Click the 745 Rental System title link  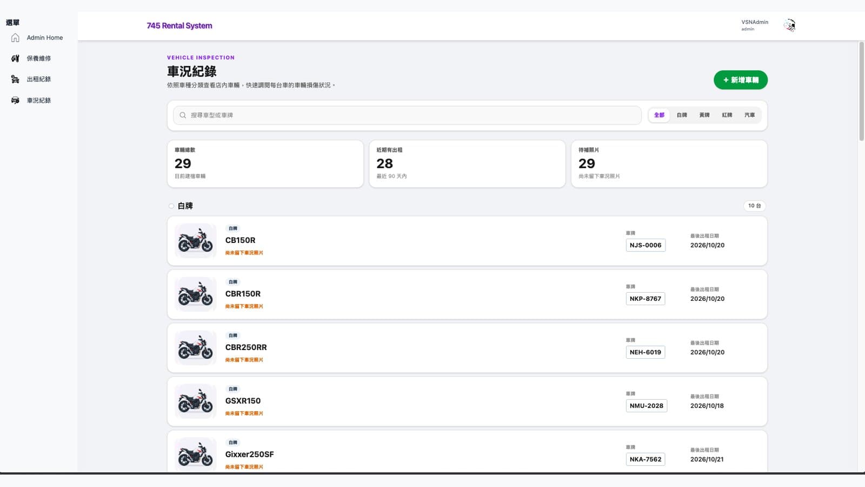[x=179, y=25]
